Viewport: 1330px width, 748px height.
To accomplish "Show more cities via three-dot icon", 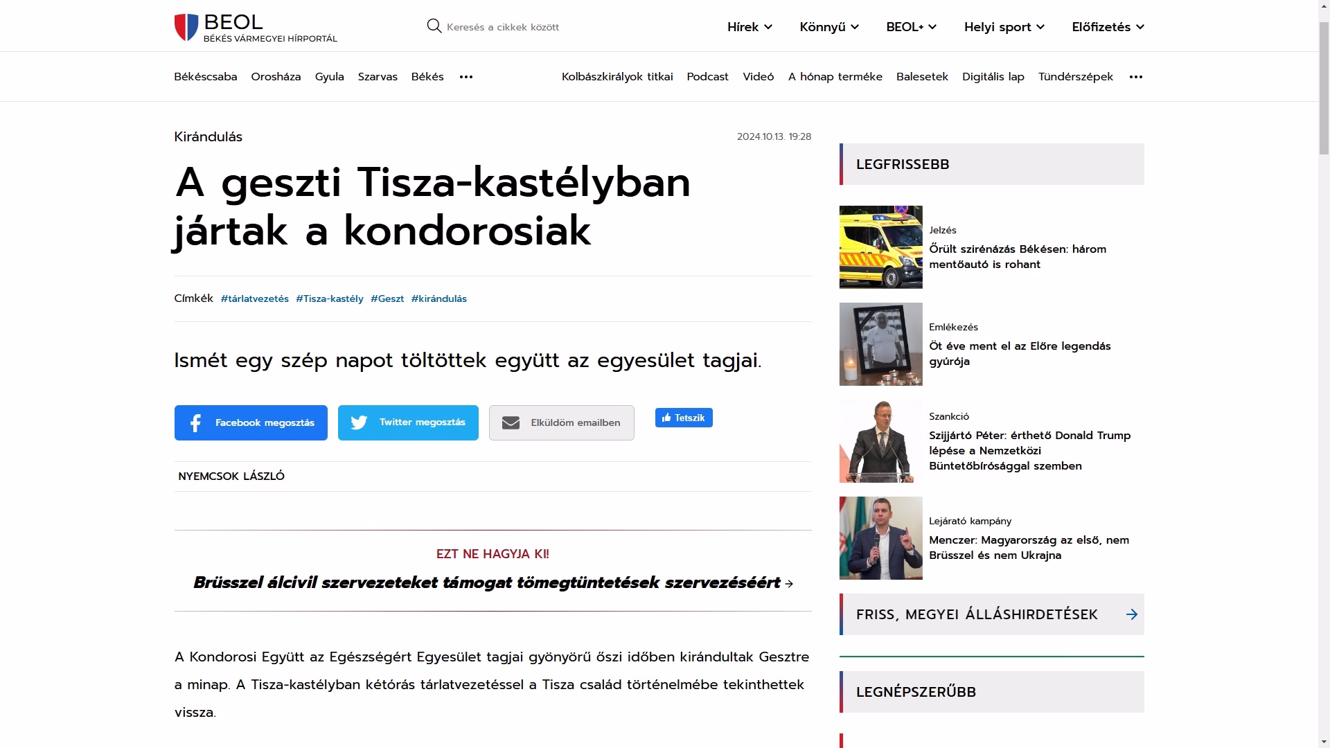I will point(466,77).
